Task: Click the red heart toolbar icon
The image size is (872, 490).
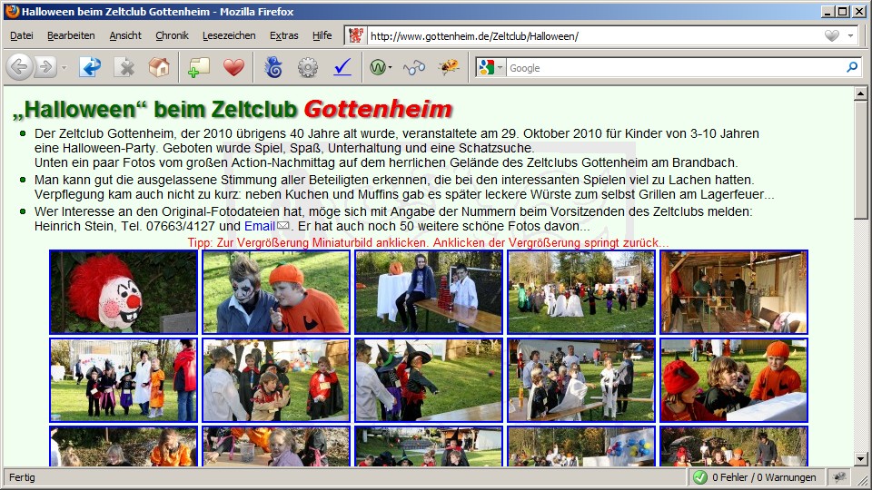Action: (233, 67)
